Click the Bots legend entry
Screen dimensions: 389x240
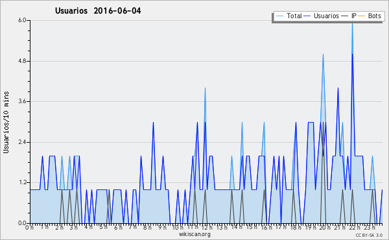pos(370,16)
